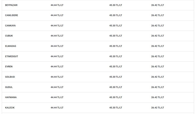Click 26.42 TL/LT price in CUBUK row
Viewport: 195px width, 114px height.
tap(158, 36)
